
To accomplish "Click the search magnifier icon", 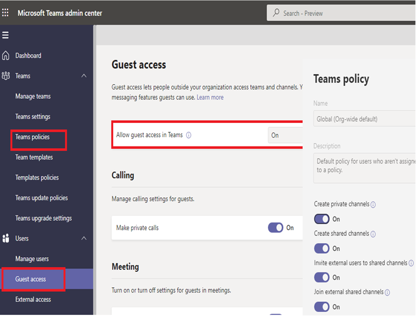I will click(276, 13).
